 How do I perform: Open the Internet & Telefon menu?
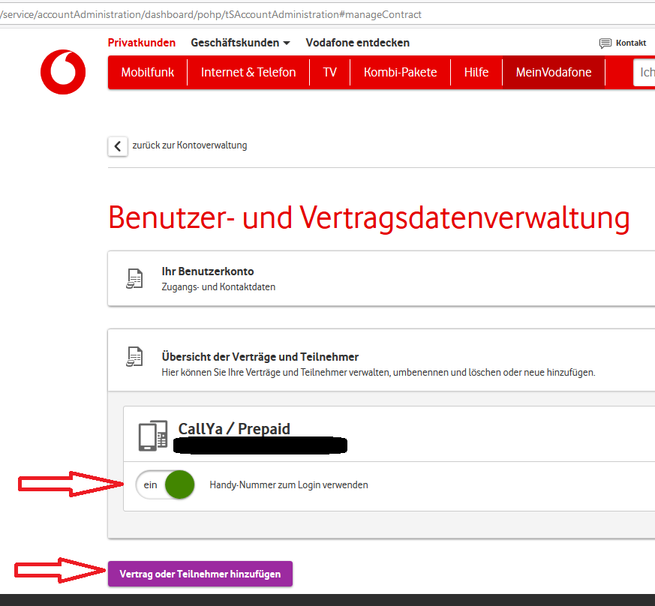pos(248,72)
